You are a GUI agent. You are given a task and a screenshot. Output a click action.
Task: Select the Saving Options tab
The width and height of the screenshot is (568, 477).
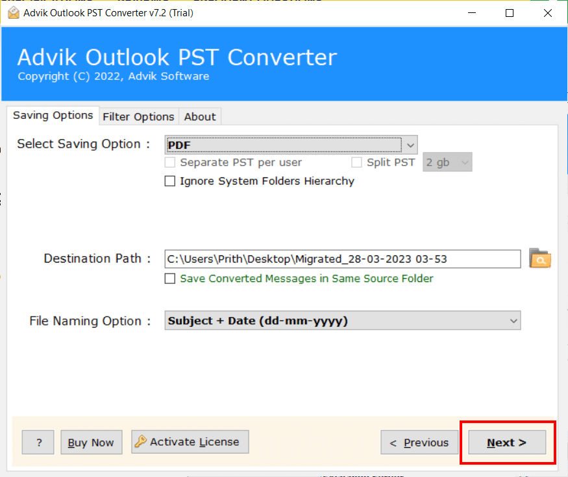(53, 116)
